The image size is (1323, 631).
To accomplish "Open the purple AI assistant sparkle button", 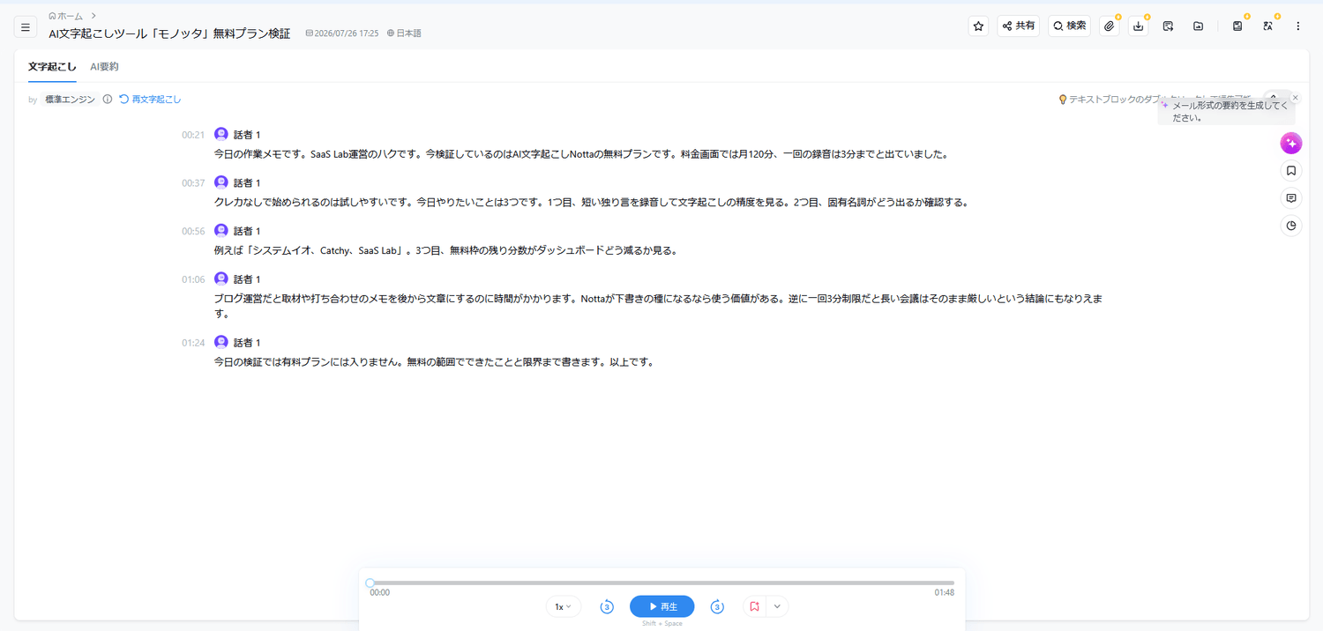I will (x=1291, y=143).
